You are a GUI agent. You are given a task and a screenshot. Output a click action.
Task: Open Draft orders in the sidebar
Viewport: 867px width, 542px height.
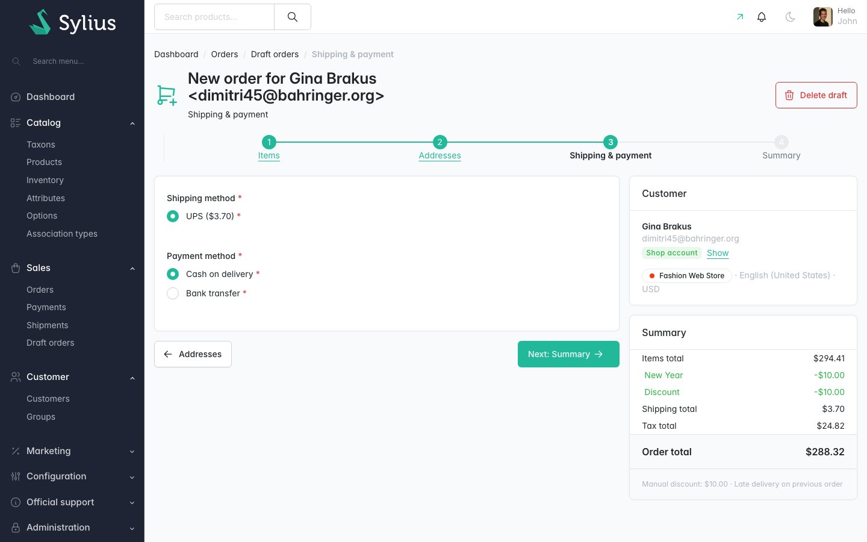tap(51, 343)
